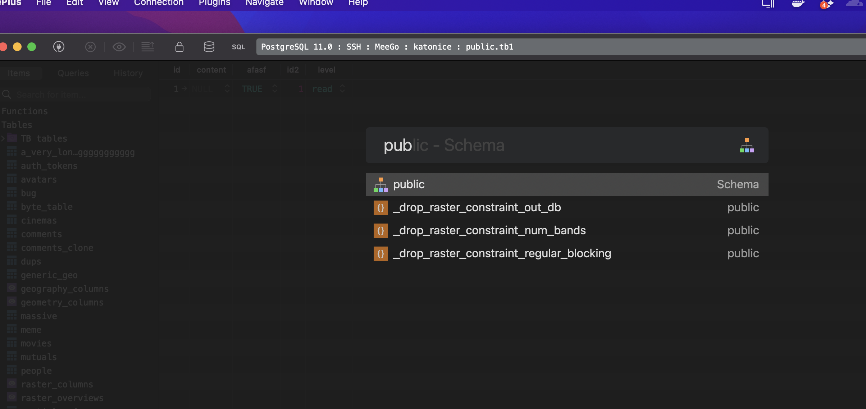Switch to the Queries tab
Screen dimensions: 866x409
point(73,73)
